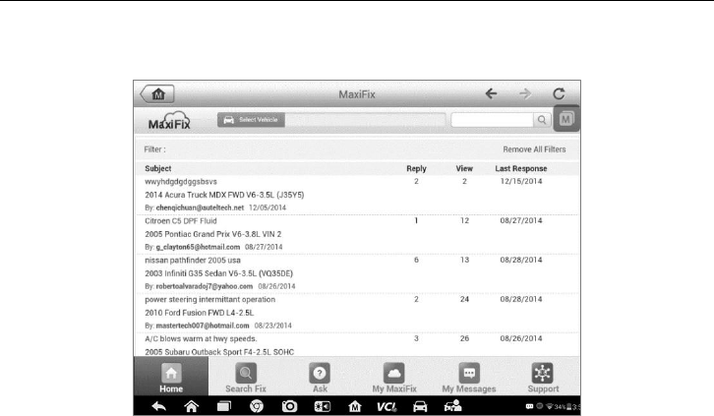Open the VCI connection icon
The image size is (714, 416).
pyautogui.click(x=387, y=406)
